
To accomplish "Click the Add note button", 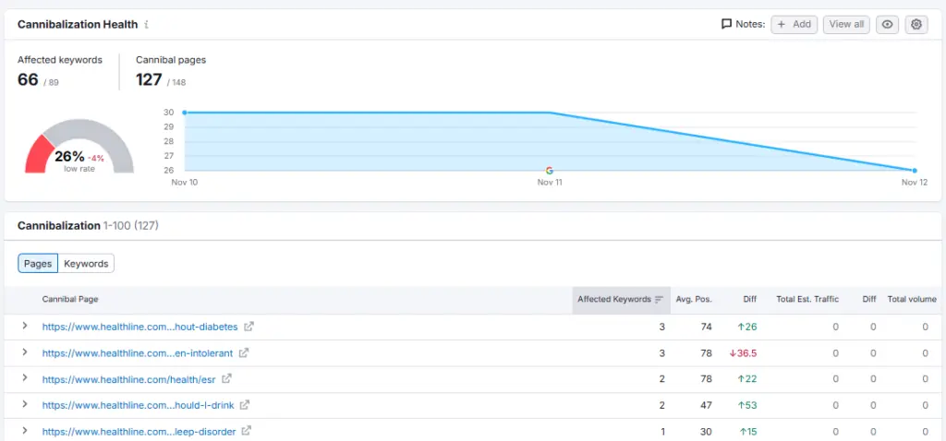I will coord(794,25).
